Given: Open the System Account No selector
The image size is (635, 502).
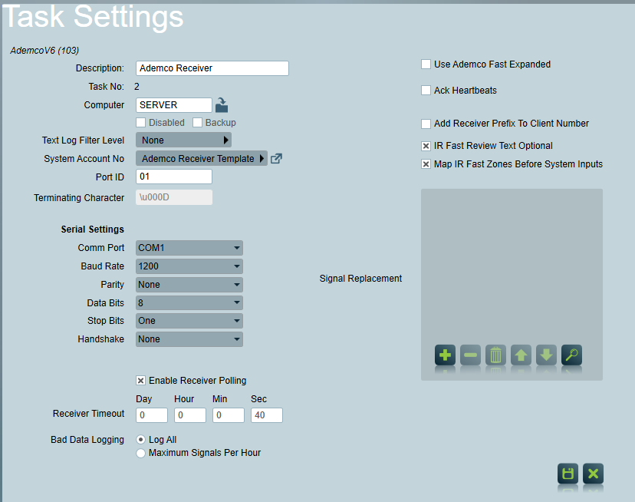Looking at the screenshot, I should [x=201, y=159].
